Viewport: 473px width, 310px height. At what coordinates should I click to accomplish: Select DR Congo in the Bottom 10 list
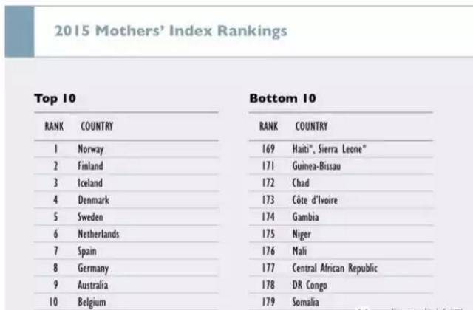tap(309, 285)
